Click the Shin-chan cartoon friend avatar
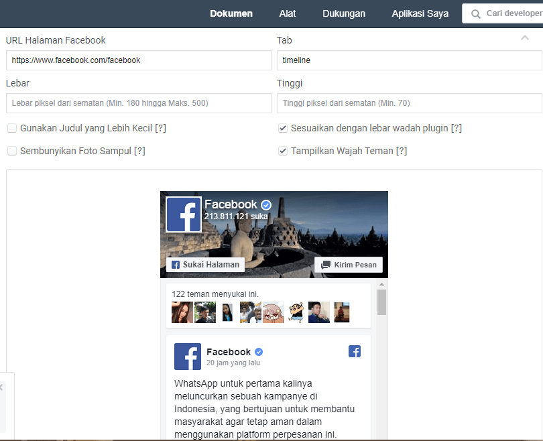 pyautogui.click(x=296, y=312)
